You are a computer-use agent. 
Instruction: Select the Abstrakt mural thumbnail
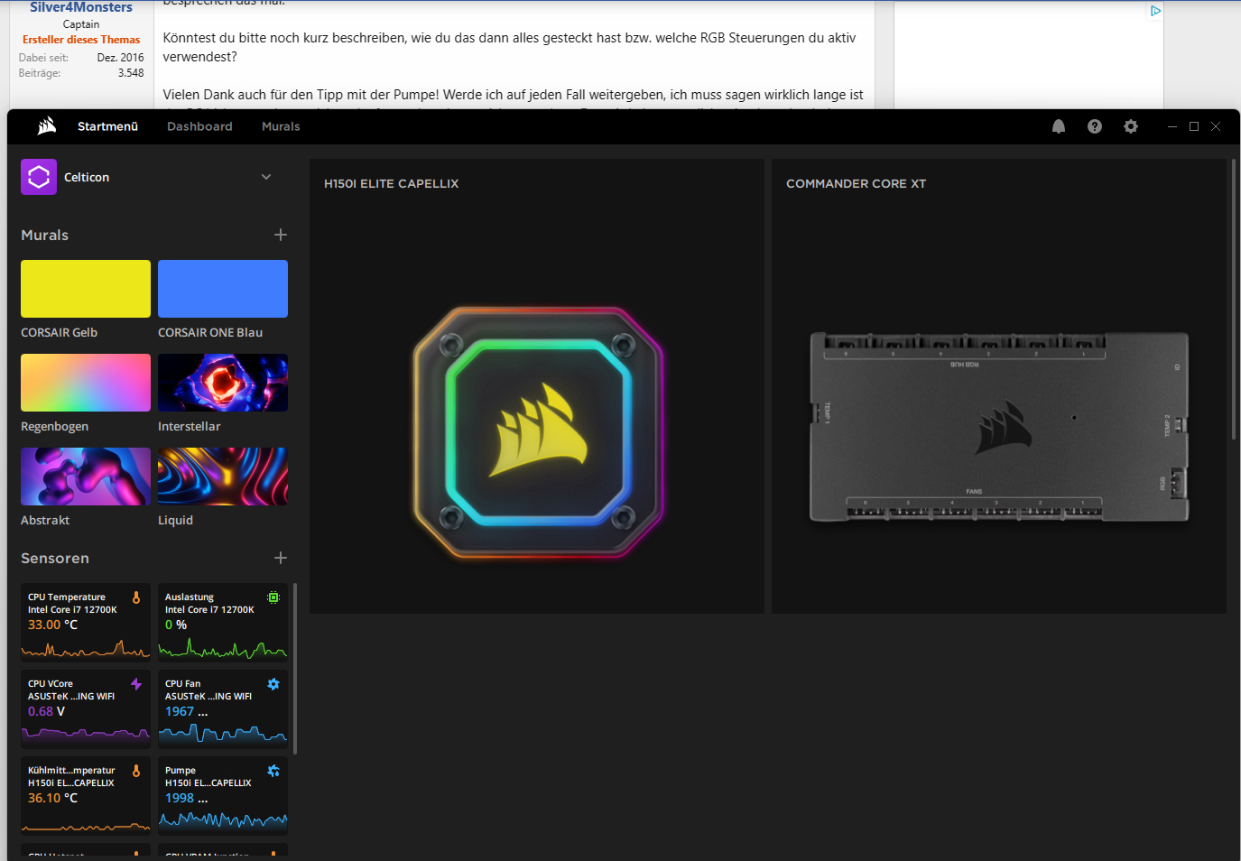(86, 477)
